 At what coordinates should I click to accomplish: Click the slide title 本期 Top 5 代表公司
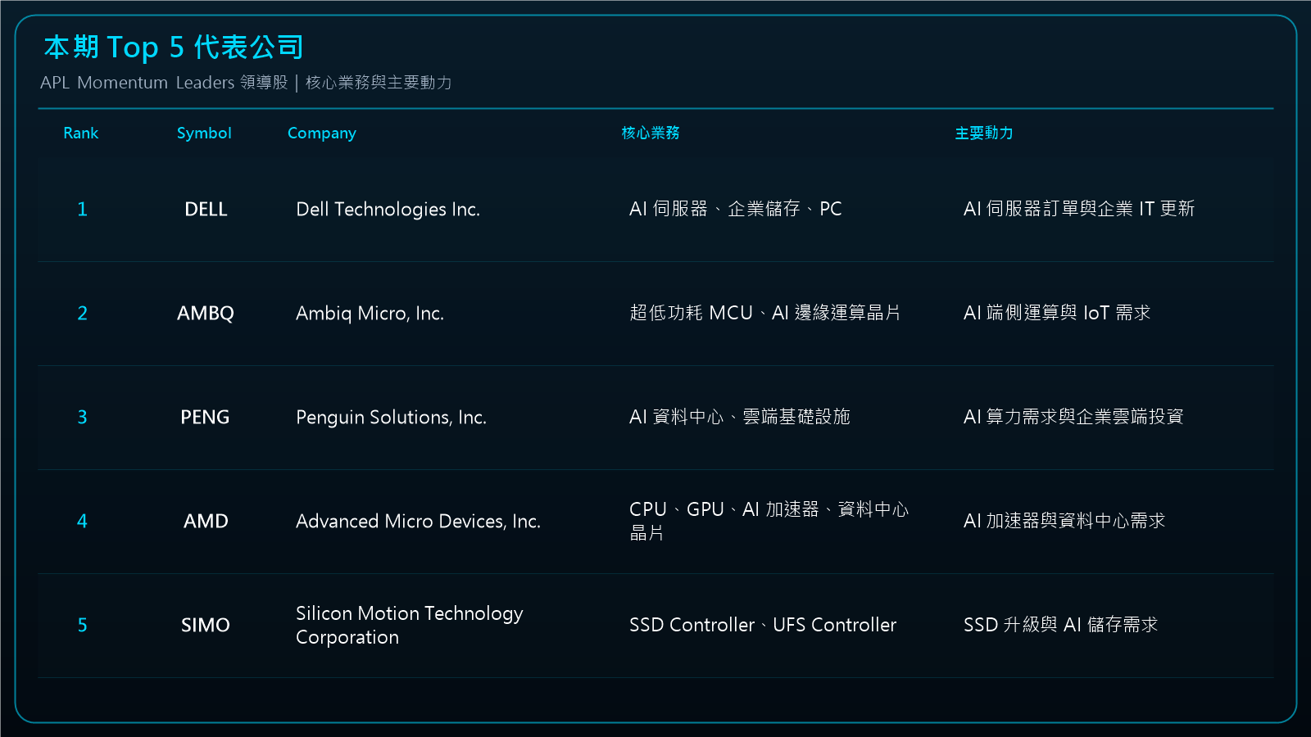point(174,47)
